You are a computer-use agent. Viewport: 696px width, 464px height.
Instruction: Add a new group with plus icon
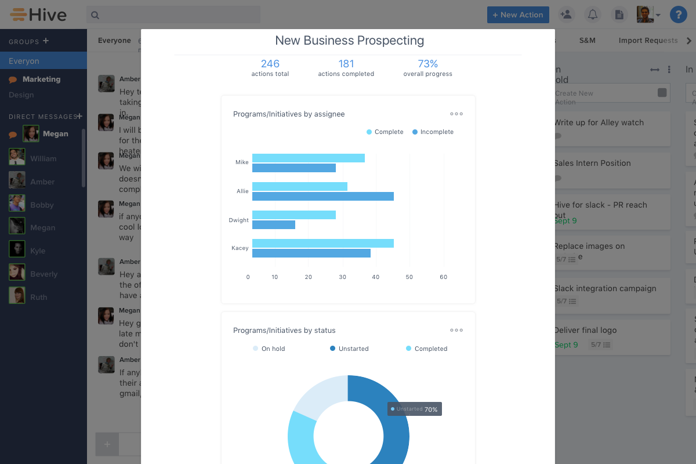click(x=46, y=41)
